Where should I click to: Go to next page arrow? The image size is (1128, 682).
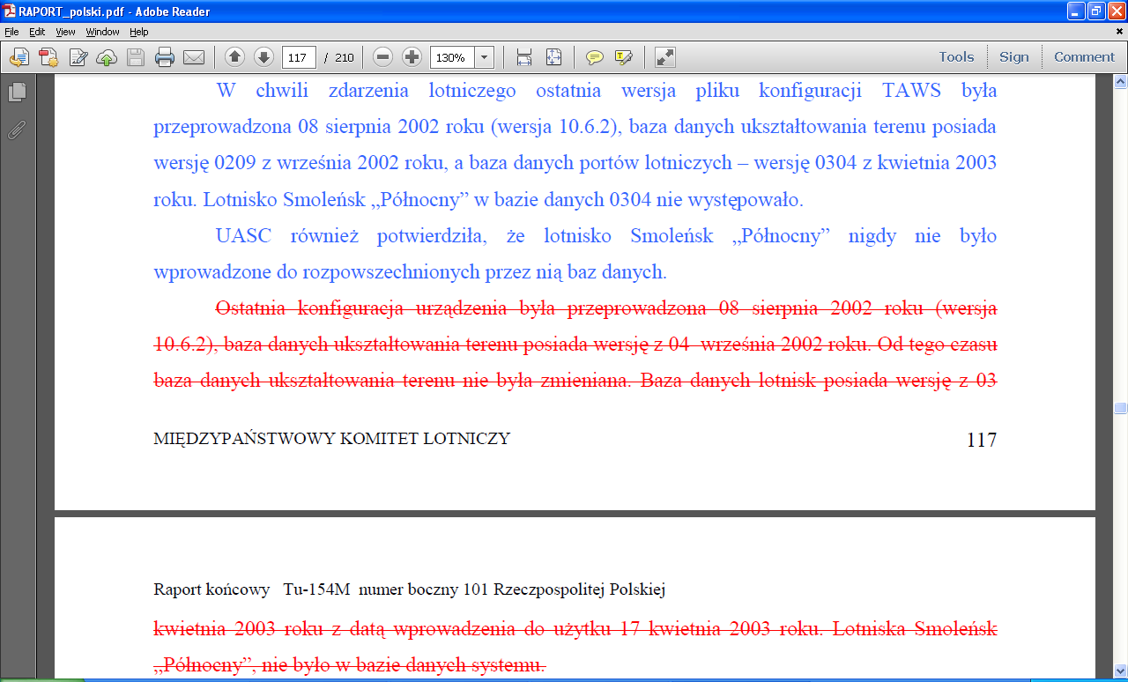pyautogui.click(x=263, y=57)
